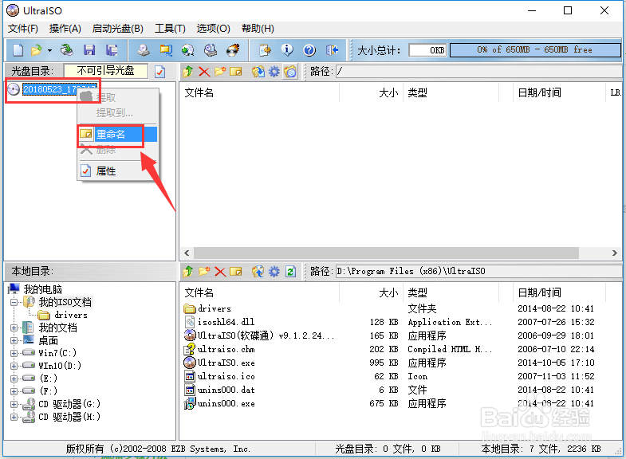Click gear settings icon in local pane
The width and height of the screenshot is (626, 459).
tap(274, 272)
